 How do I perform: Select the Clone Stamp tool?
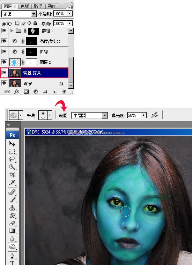point(12,208)
